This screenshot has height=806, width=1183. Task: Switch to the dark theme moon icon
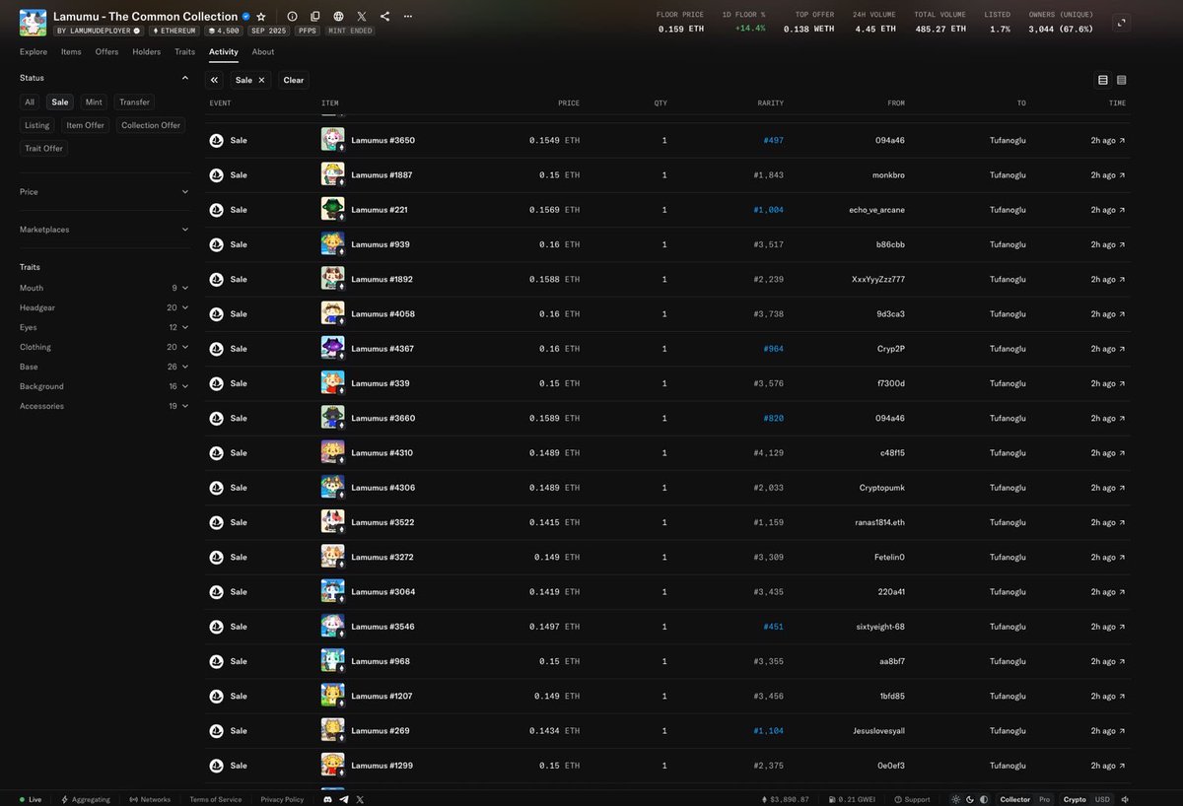pyautogui.click(x=969, y=799)
